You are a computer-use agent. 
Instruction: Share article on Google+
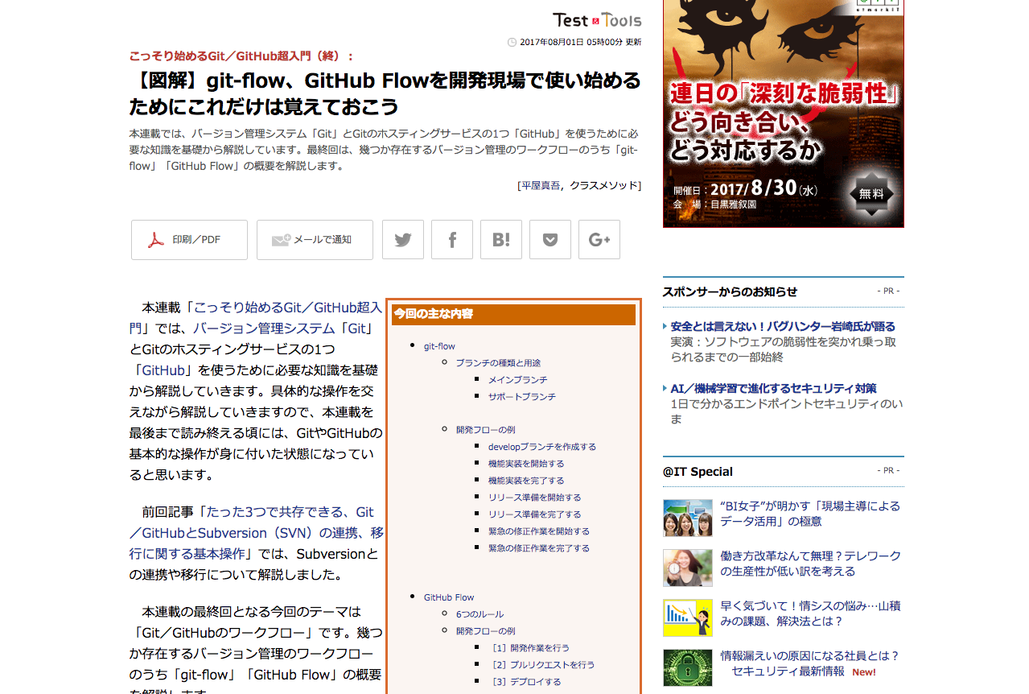[x=599, y=240]
